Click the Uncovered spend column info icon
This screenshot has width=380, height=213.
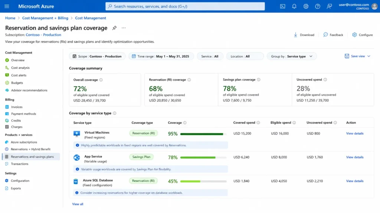[335, 123]
